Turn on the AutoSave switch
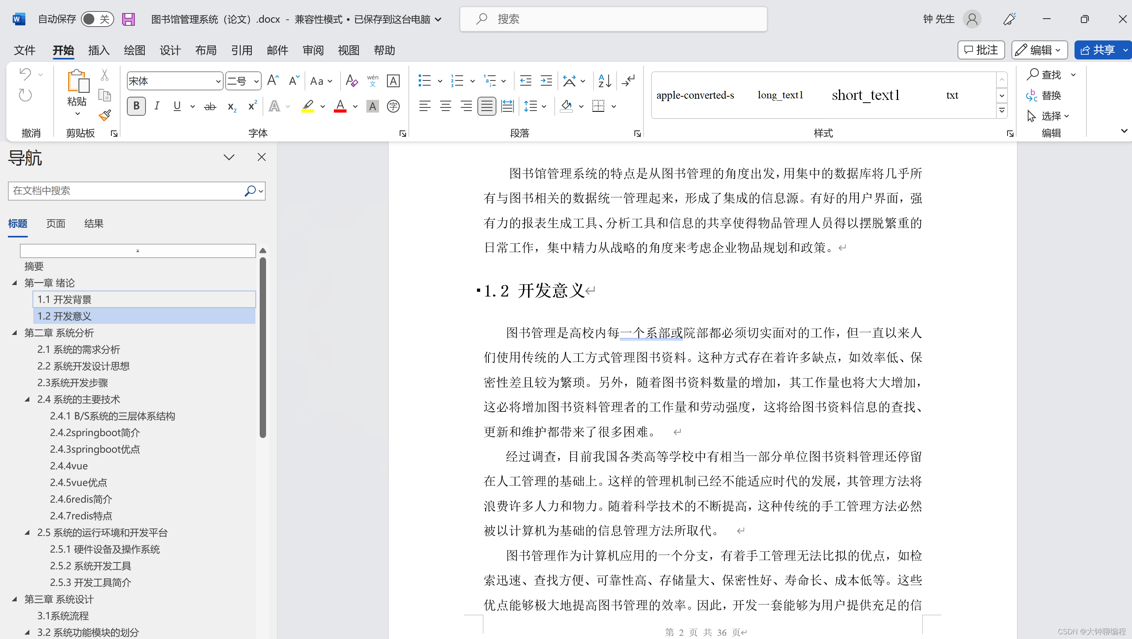1132x639 pixels. [97, 19]
